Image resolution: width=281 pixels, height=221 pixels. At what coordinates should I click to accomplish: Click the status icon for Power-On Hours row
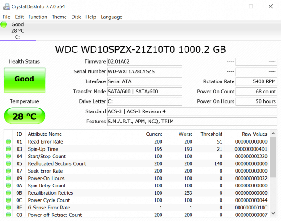[x=8, y=178]
